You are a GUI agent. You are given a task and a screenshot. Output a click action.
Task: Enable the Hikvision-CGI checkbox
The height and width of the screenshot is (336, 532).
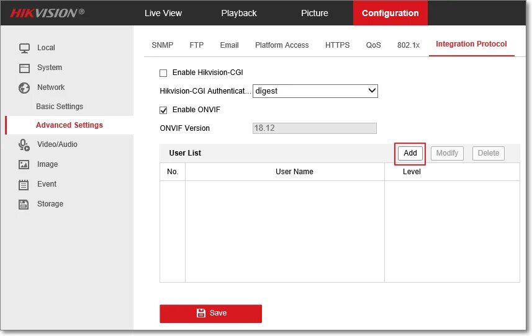tap(163, 73)
